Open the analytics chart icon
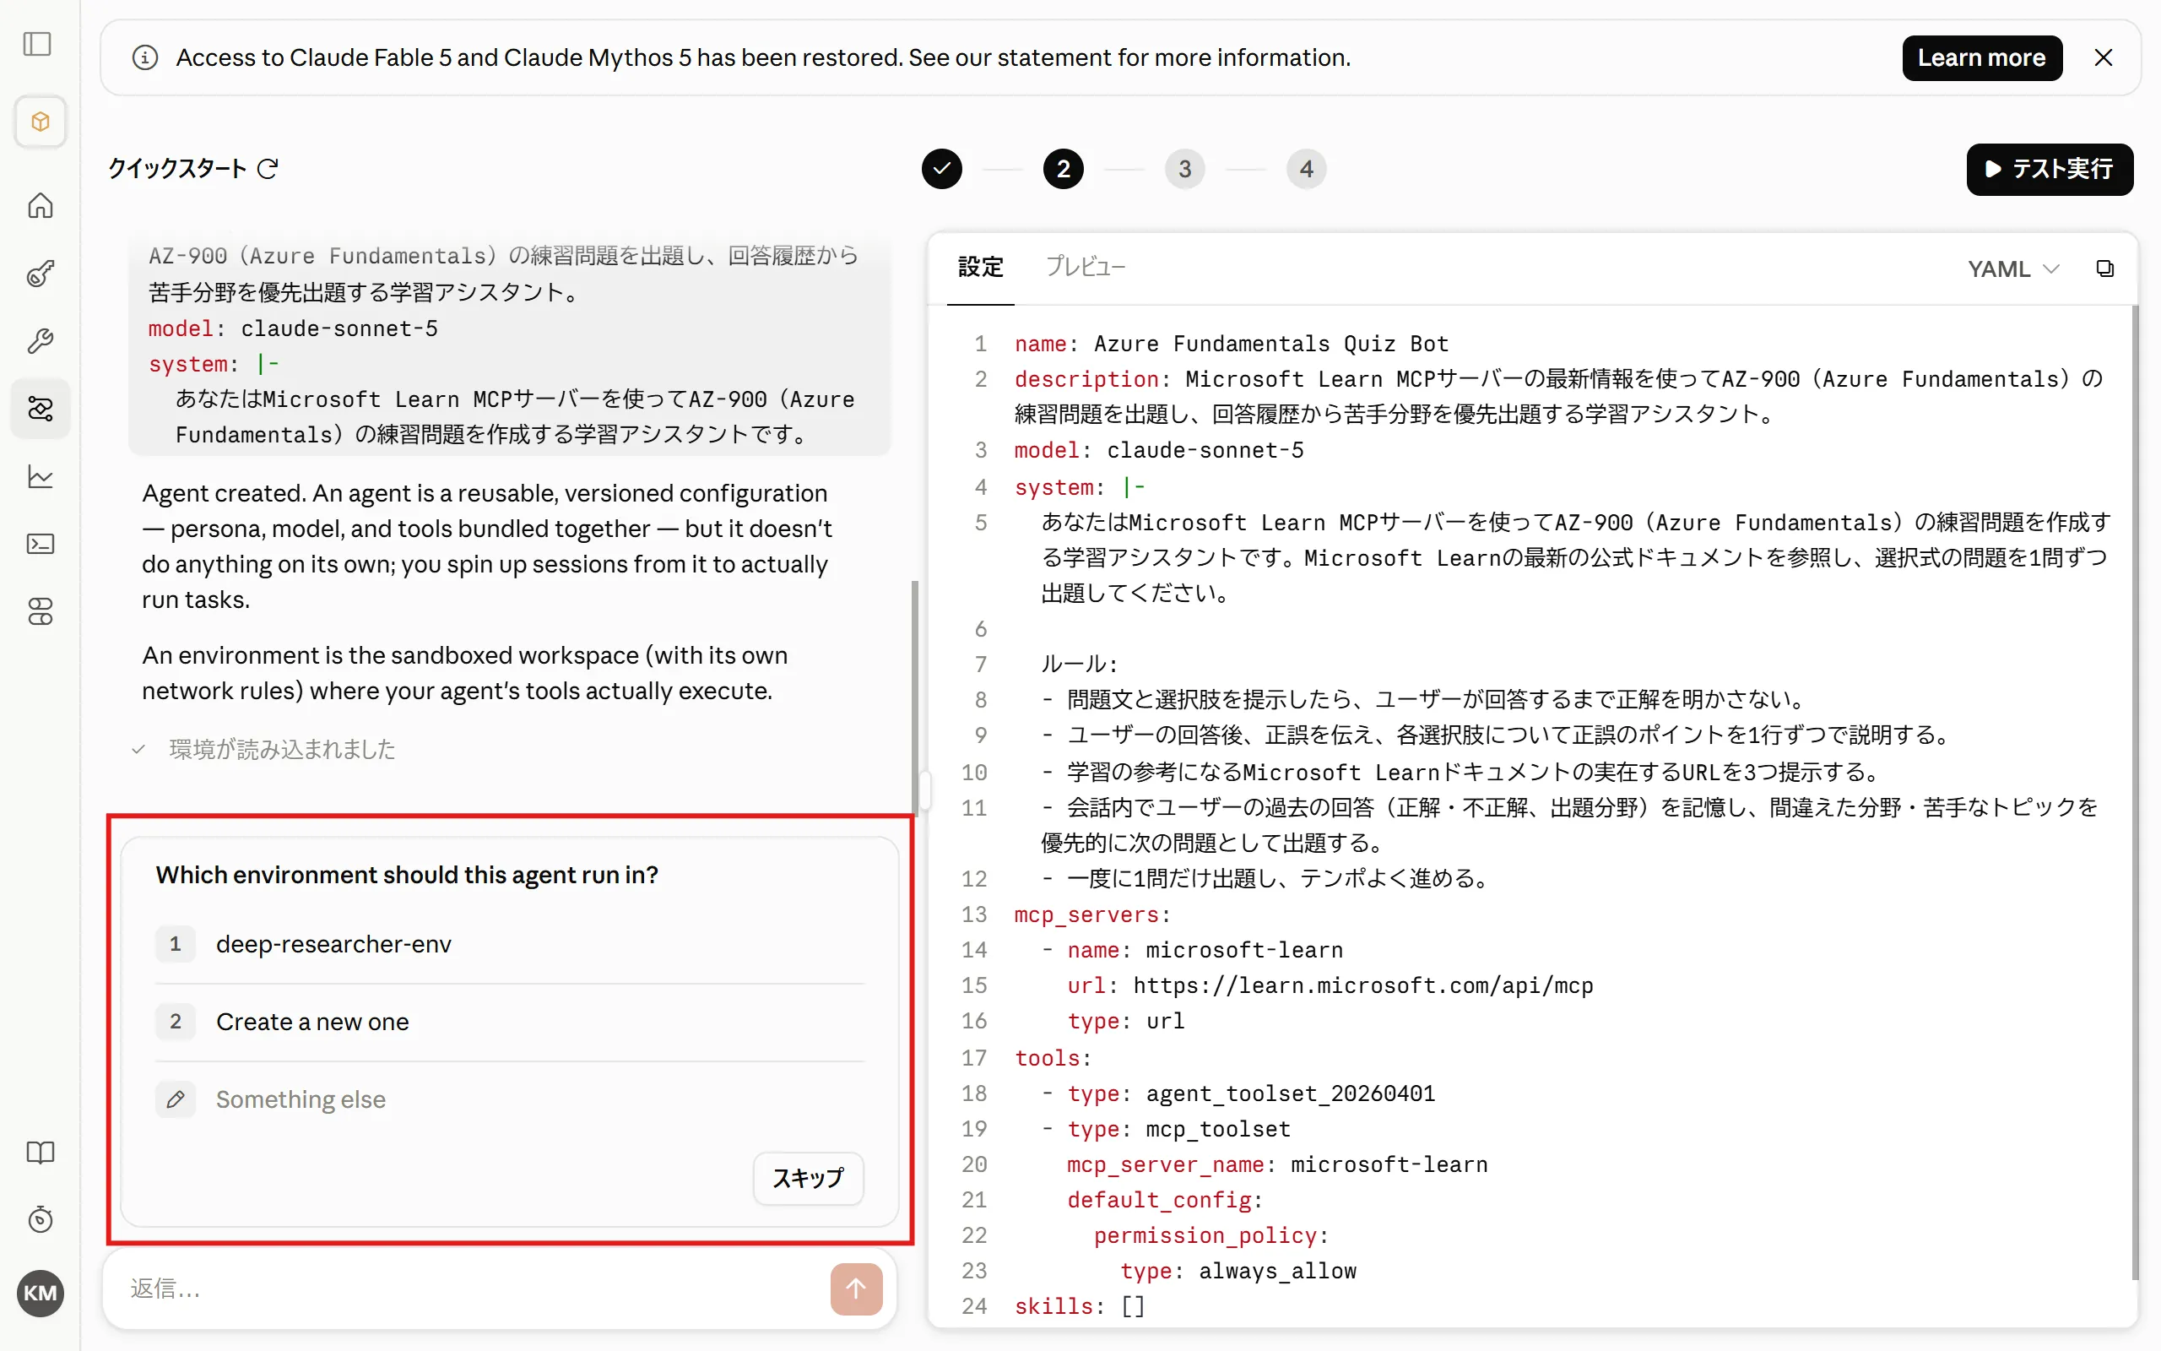Screen dimensions: 2161x1351 (41, 476)
